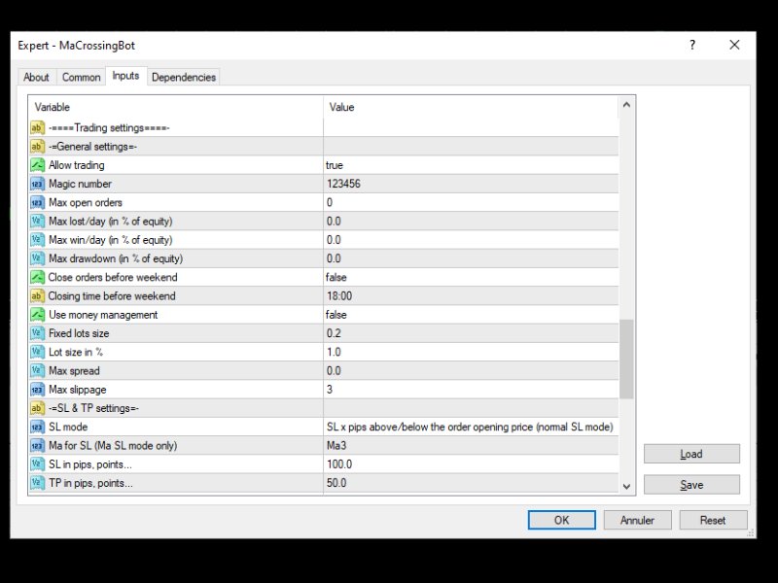Click the Annuler button

pyautogui.click(x=637, y=520)
